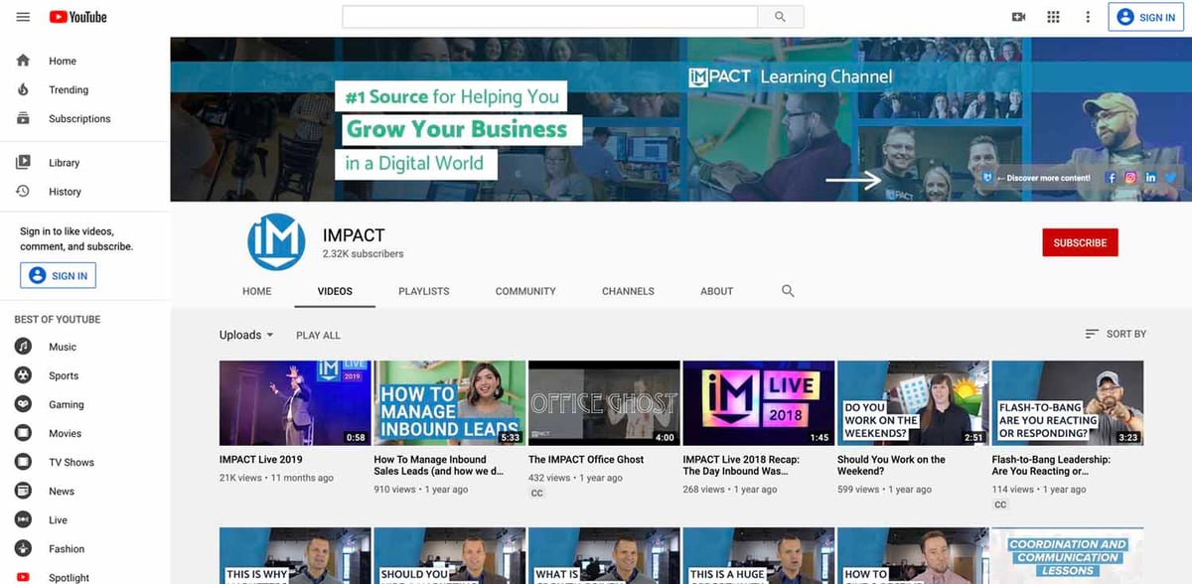The width and height of the screenshot is (1192, 584).
Task: Open the Live category icon
Action: [x=23, y=519]
